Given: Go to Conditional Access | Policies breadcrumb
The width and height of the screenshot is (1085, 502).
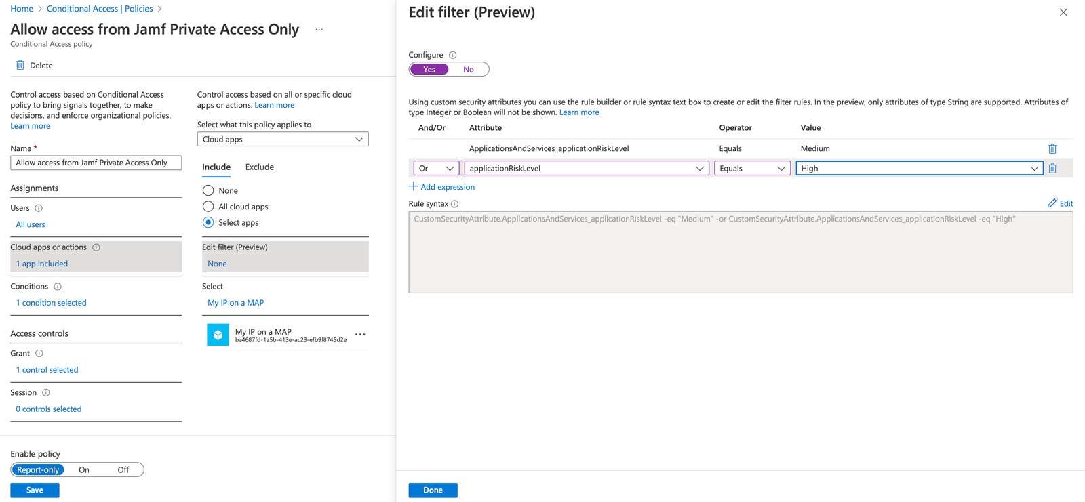Looking at the screenshot, I should [100, 9].
